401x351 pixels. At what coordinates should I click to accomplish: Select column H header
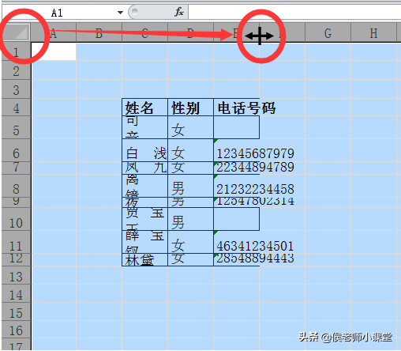(x=374, y=32)
